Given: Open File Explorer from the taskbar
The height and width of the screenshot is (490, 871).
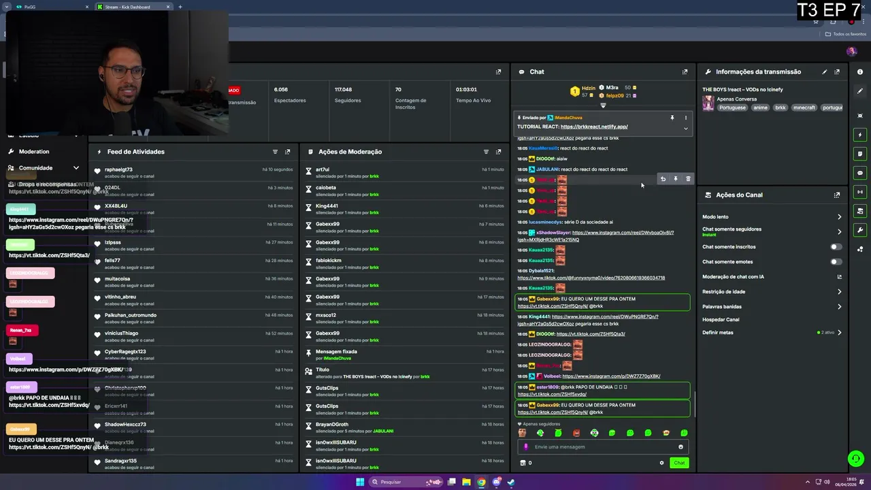Looking at the screenshot, I should point(466,482).
